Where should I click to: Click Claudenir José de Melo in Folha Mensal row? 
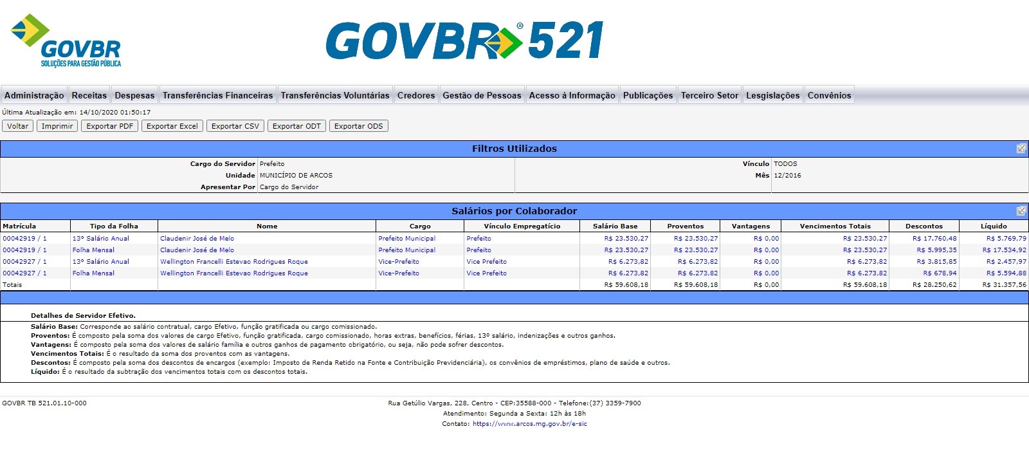coord(197,250)
